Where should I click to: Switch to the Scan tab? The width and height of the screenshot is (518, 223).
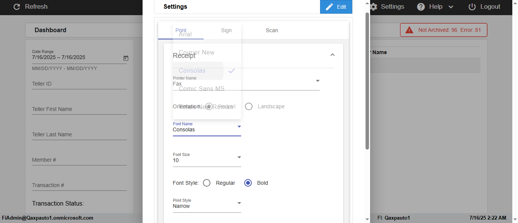click(272, 30)
